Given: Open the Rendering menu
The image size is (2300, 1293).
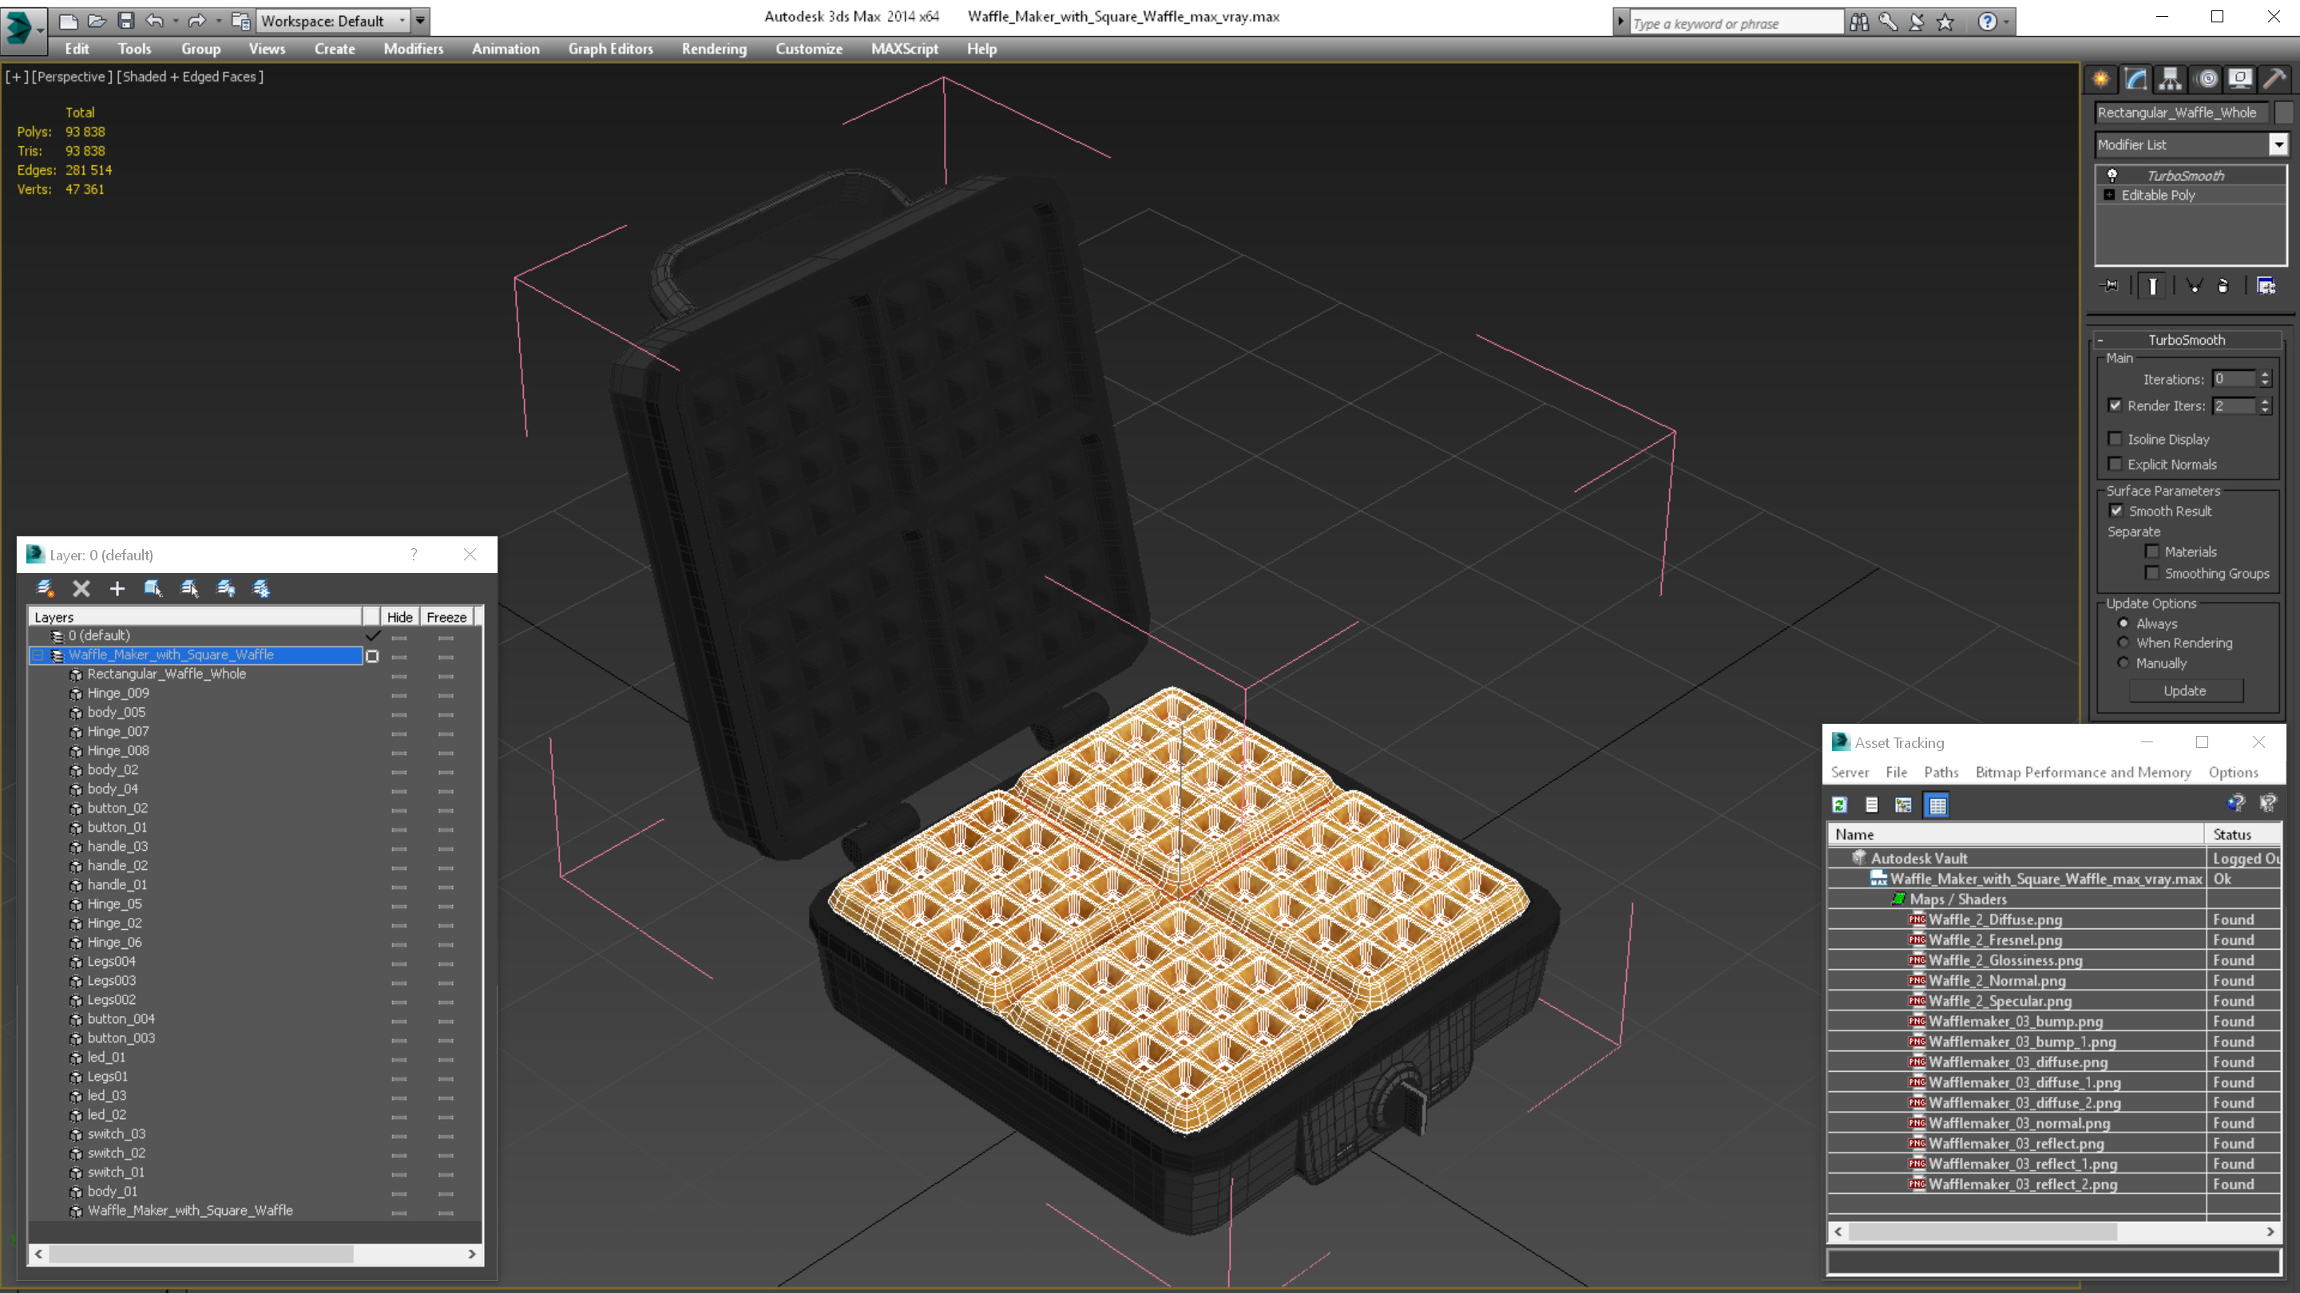Looking at the screenshot, I should click(x=713, y=49).
